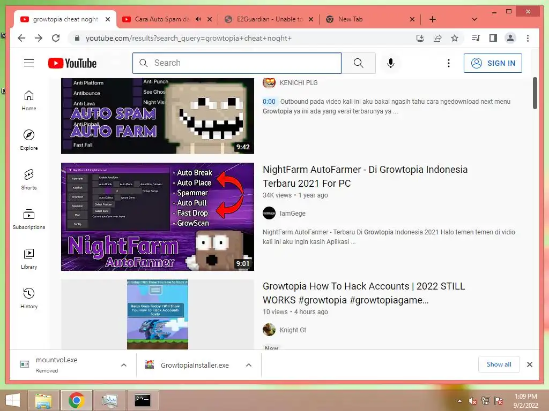Click Chrome icon in taskbar
549x411 pixels.
[76, 400]
